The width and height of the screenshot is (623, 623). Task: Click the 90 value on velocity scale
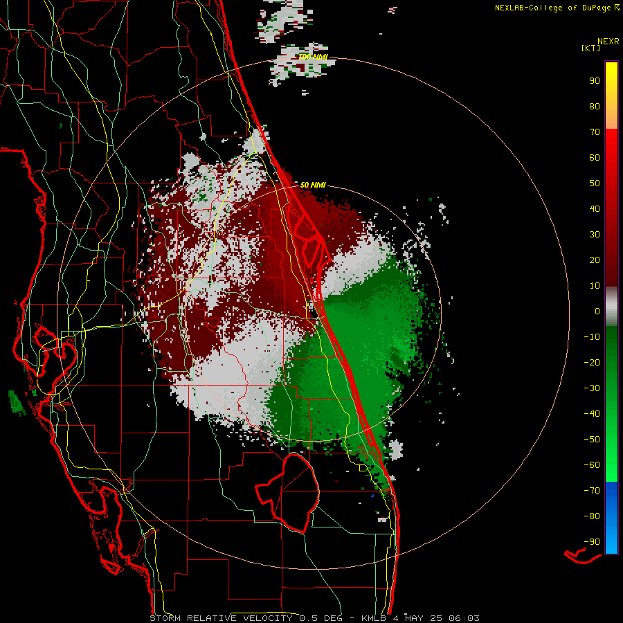click(595, 81)
